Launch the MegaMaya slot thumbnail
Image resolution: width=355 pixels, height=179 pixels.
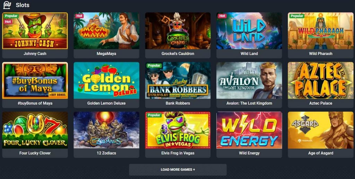[x=106, y=31]
